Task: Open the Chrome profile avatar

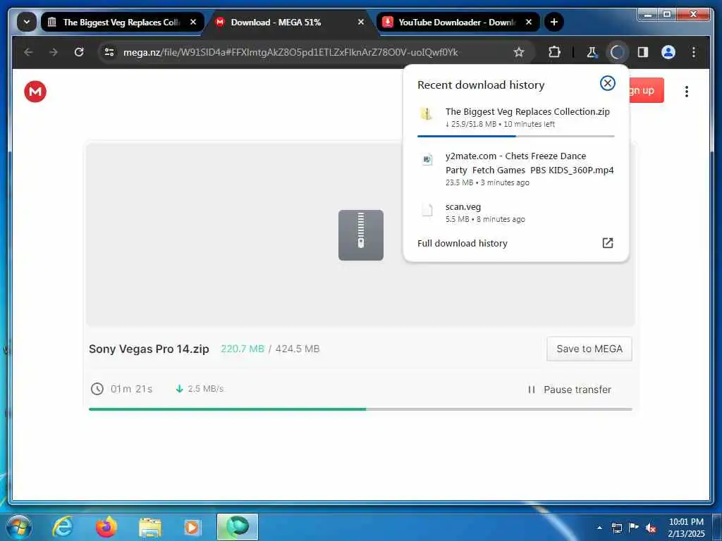Action: coord(668,52)
